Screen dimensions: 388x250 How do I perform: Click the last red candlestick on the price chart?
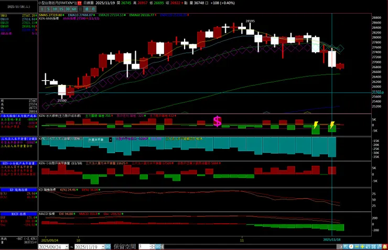tap(340, 66)
